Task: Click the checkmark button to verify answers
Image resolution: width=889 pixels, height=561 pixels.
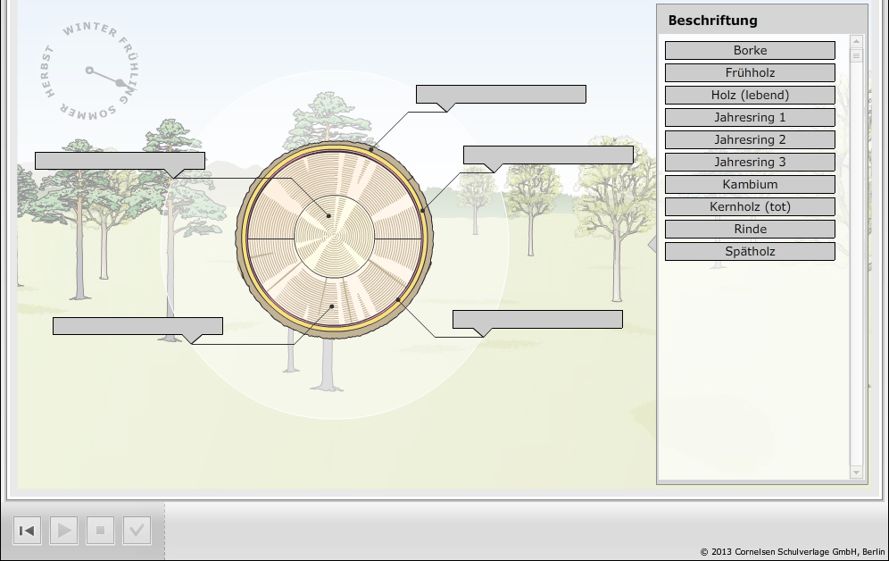Action: point(137,531)
